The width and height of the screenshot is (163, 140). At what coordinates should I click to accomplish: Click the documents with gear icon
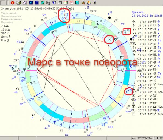click(48, 3)
